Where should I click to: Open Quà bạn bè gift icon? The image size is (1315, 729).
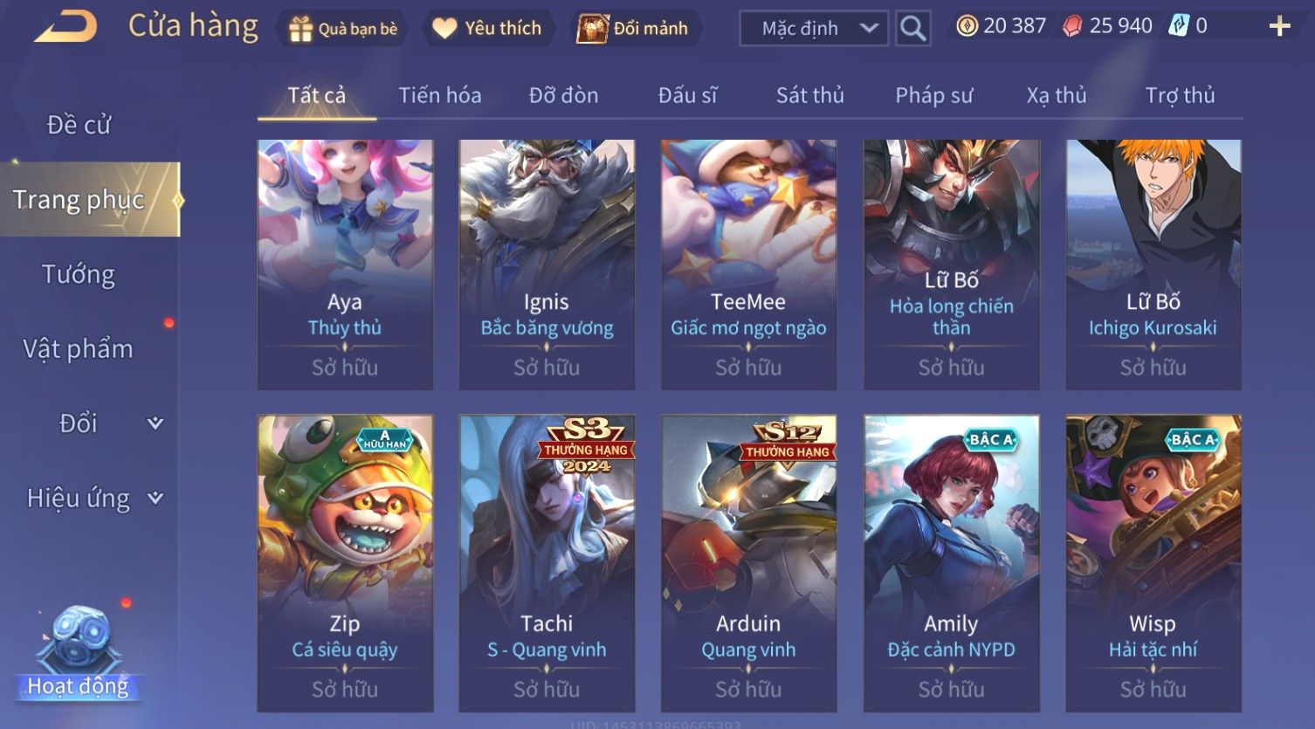[x=300, y=29]
